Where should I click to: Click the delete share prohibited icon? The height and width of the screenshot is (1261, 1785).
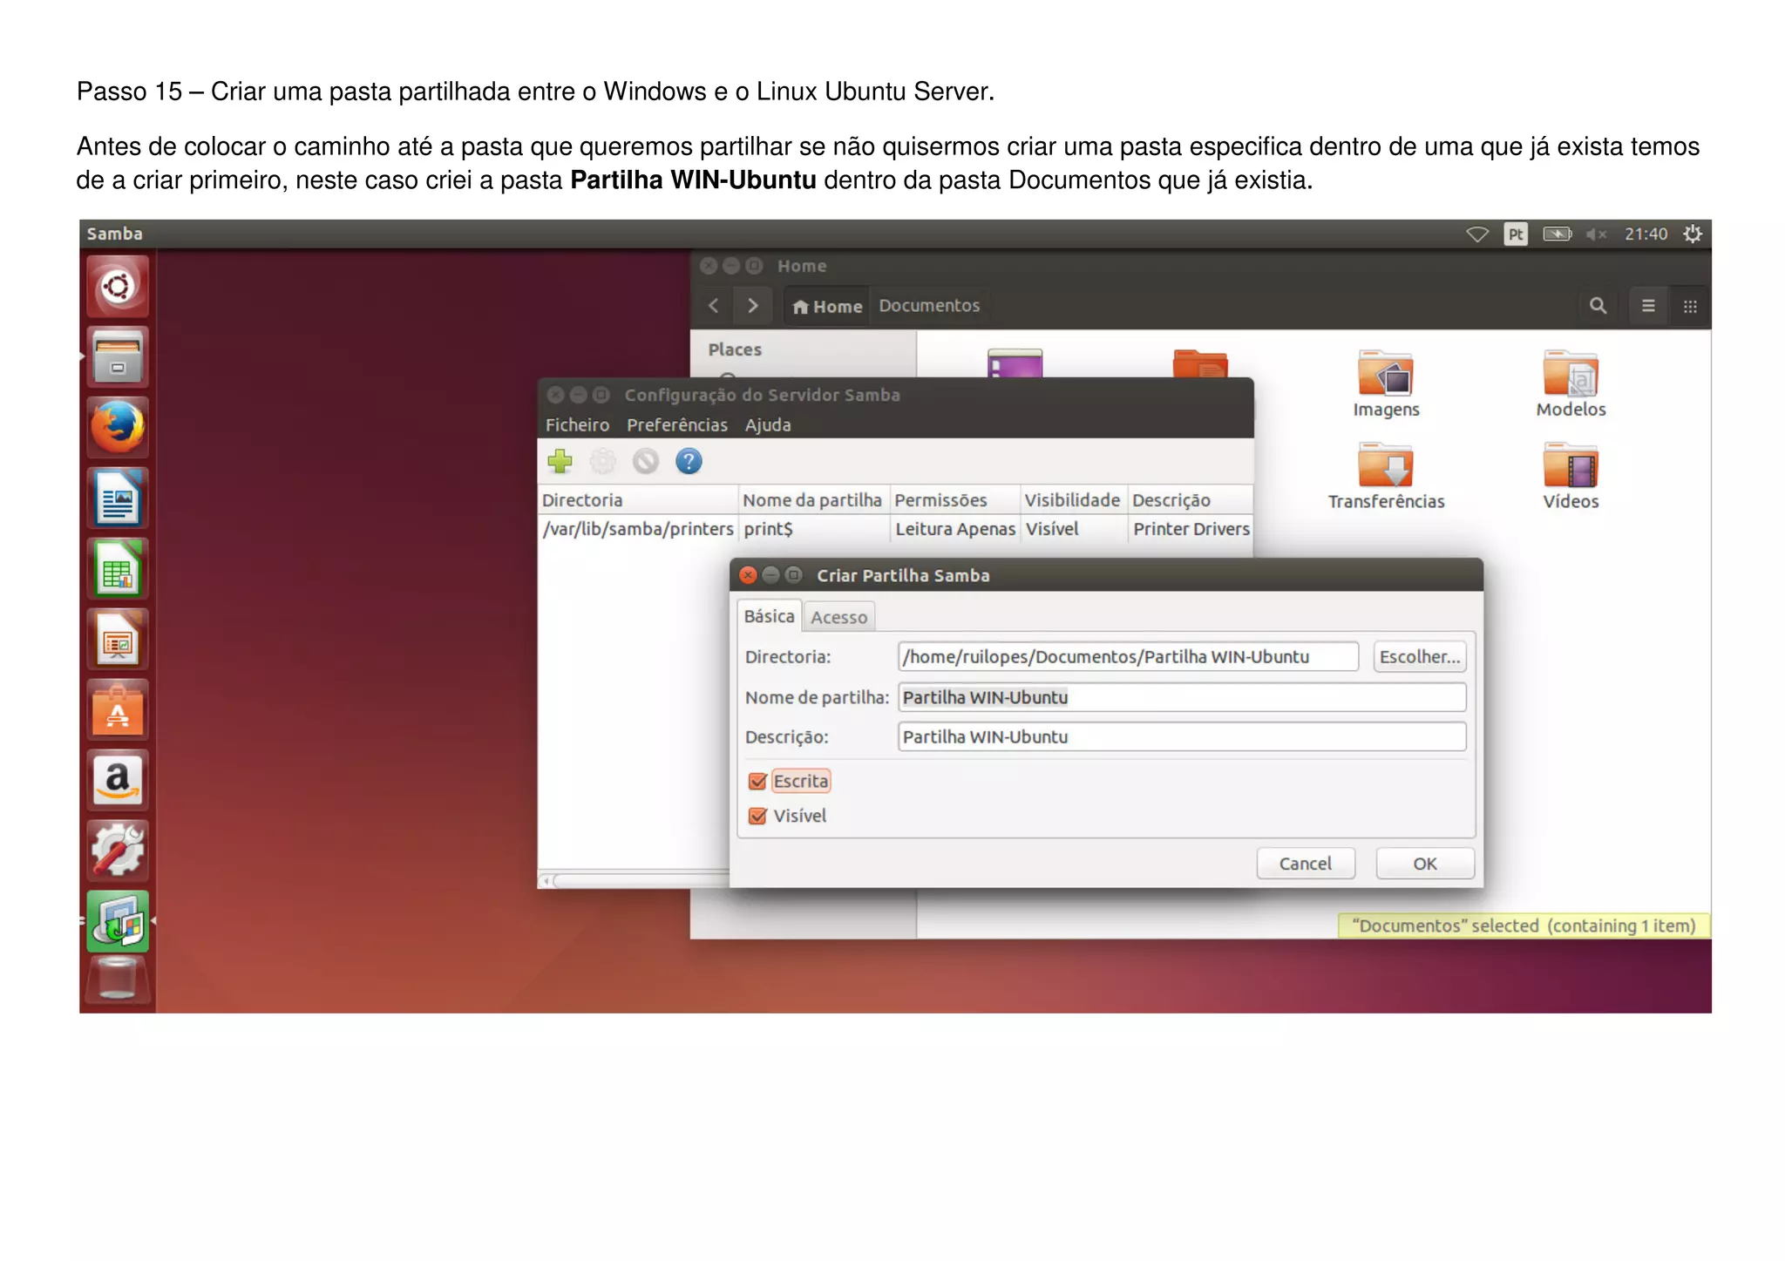click(646, 461)
